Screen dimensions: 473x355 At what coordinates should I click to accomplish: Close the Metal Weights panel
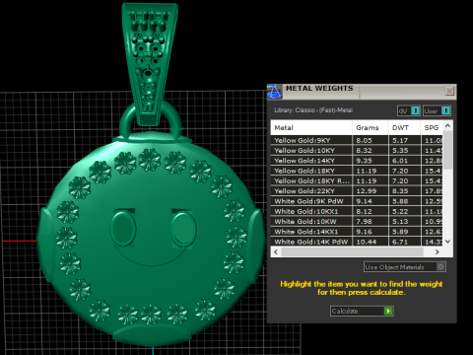449,91
